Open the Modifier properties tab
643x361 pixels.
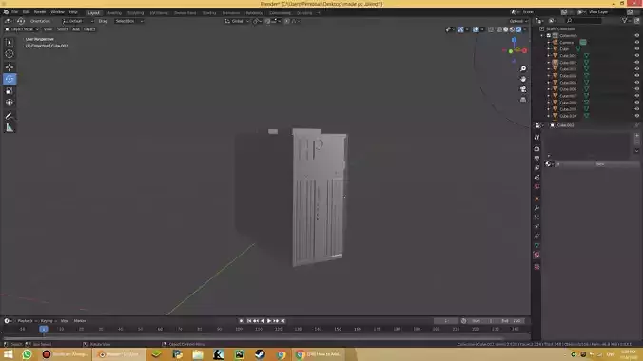(536, 208)
